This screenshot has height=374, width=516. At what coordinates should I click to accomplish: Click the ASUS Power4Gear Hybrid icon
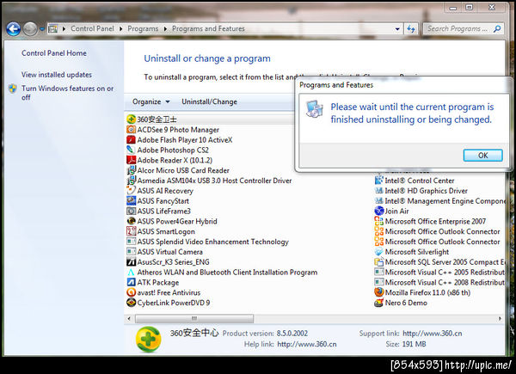(x=132, y=221)
